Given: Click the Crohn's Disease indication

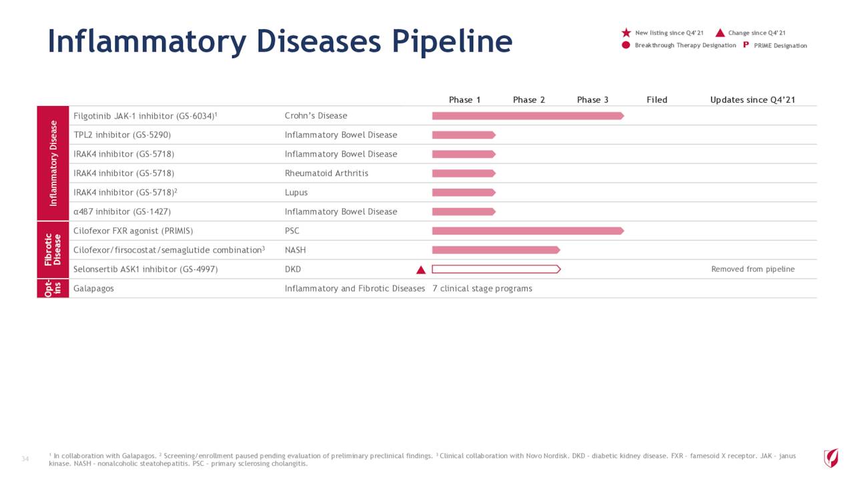Looking at the screenshot, I should pos(316,116).
